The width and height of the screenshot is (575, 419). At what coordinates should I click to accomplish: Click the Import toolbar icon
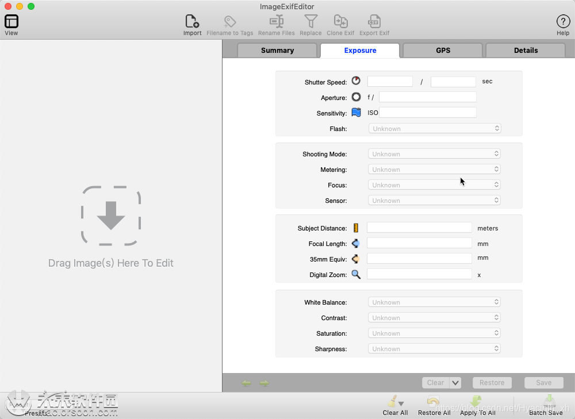(192, 21)
